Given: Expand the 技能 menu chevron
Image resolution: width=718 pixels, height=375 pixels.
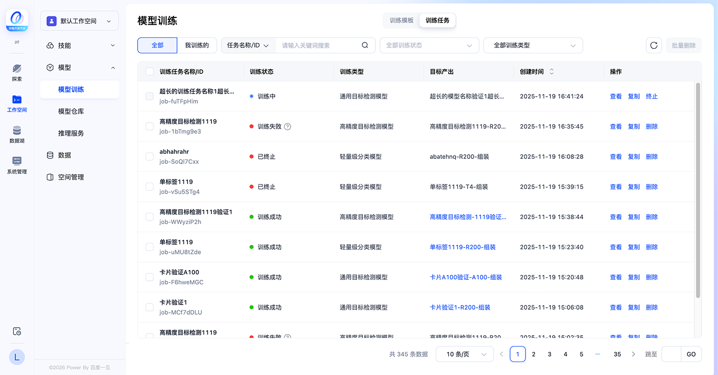Looking at the screenshot, I should click(113, 45).
